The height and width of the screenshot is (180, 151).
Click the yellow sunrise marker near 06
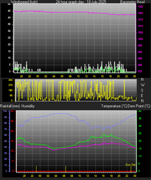pyautogui.click(x=66, y=169)
